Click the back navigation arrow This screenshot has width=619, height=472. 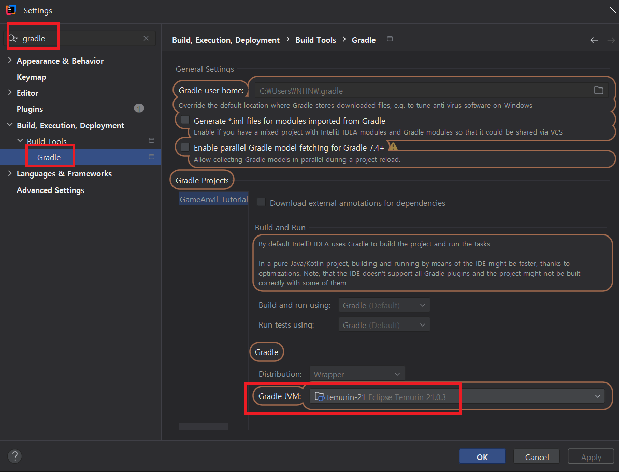pyautogui.click(x=594, y=40)
